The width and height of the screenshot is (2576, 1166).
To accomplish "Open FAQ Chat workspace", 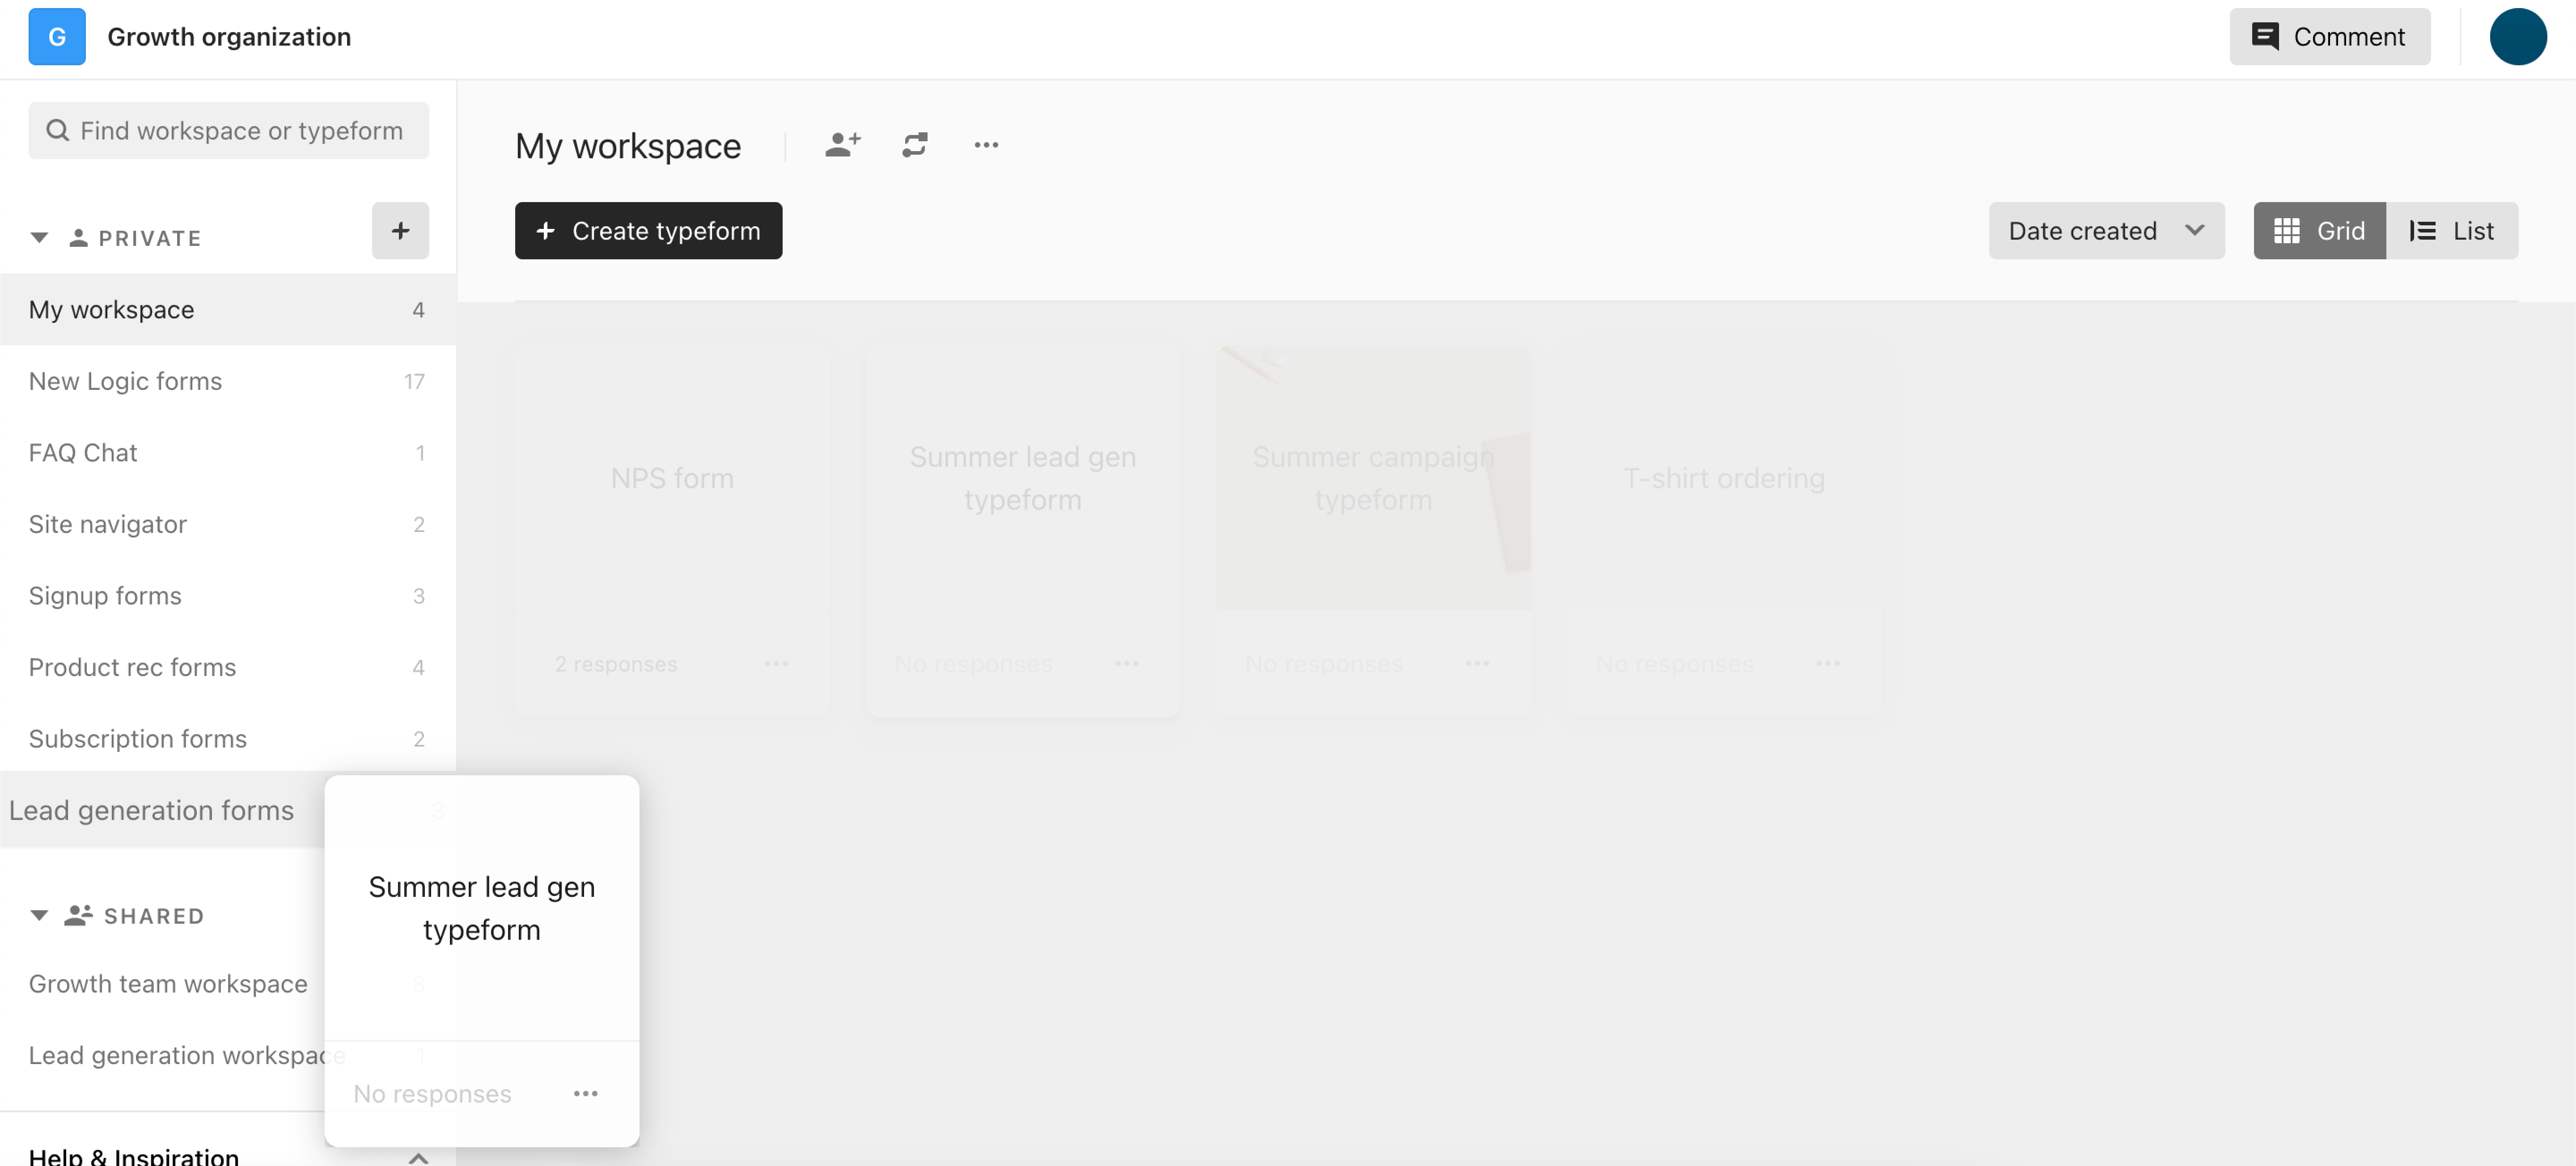I will point(228,453).
